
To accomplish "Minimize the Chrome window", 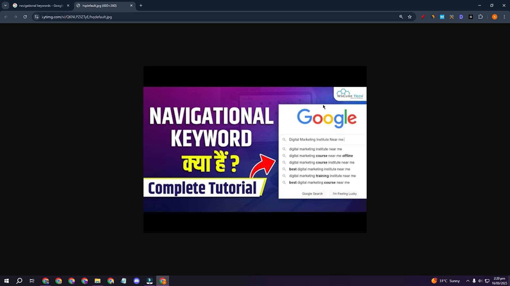I will point(479,5).
